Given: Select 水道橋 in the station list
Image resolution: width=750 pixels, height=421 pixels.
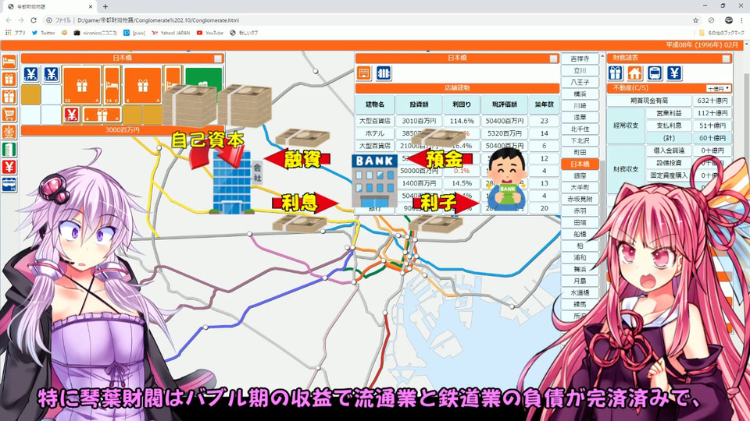Looking at the screenshot, I should 580,292.
